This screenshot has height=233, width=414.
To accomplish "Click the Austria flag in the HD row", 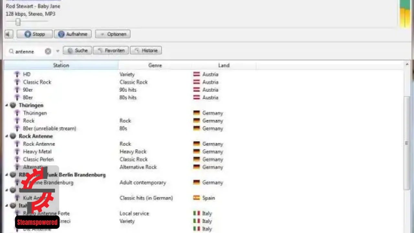I will 196,74.
